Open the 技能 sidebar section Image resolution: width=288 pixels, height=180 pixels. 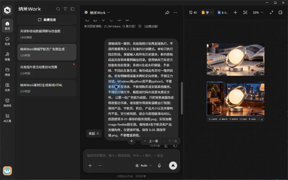pos(7,56)
